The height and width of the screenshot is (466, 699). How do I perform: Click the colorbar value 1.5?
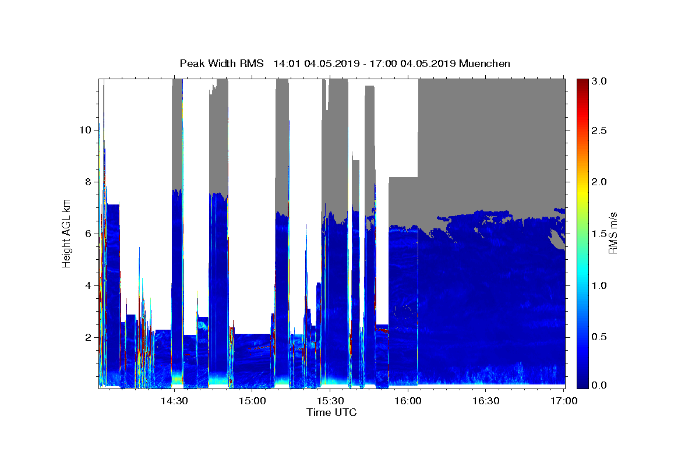click(599, 234)
